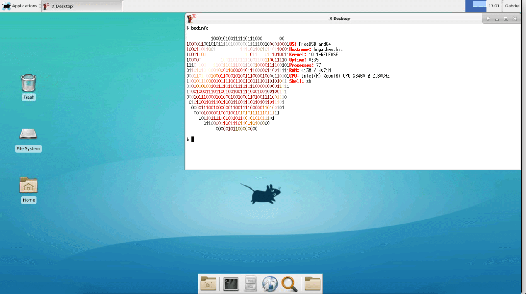Viewport: 526px width, 294px height.
Task: Open the File System drive icon
Action: pos(28,134)
